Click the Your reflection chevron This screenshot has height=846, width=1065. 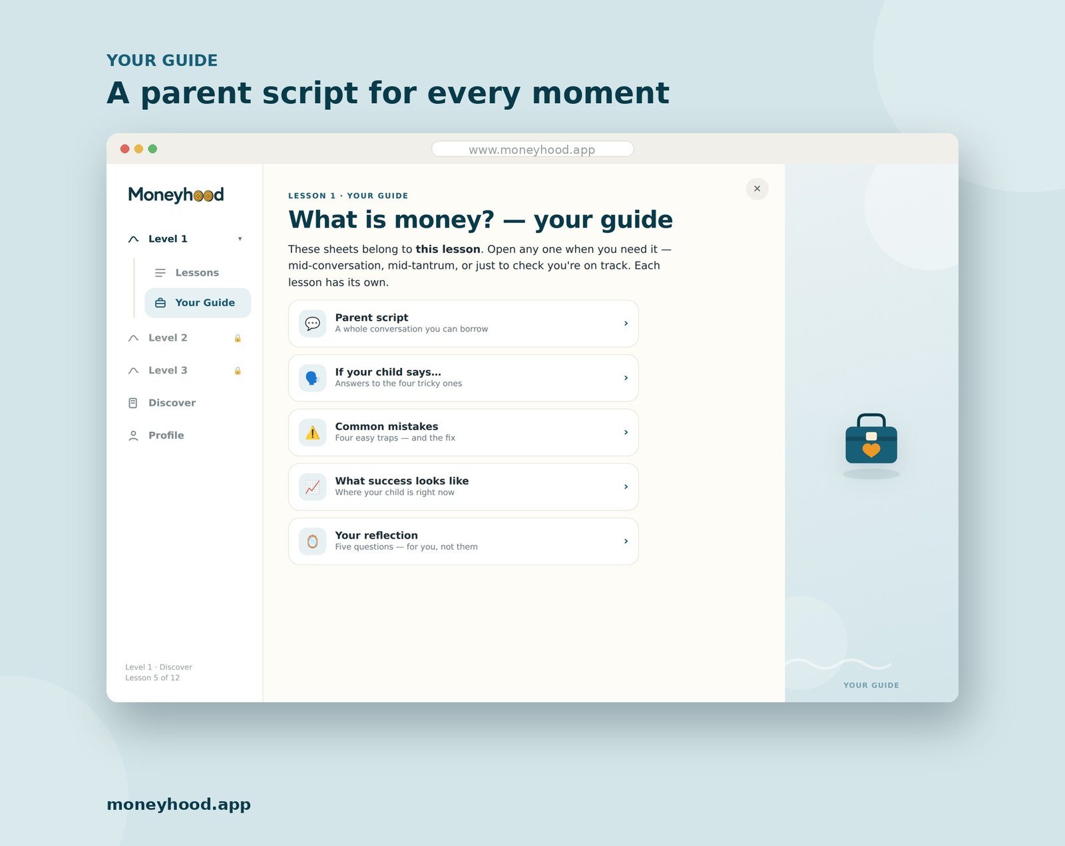coord(626,542)
